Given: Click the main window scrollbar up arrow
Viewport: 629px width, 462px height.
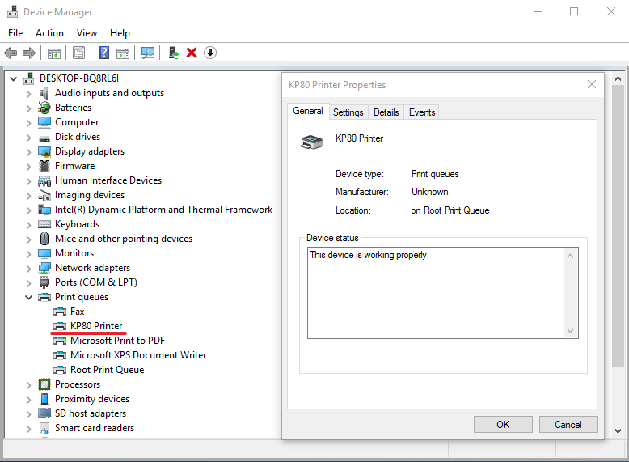Looking at the screenshot, I should coord(618,78).
